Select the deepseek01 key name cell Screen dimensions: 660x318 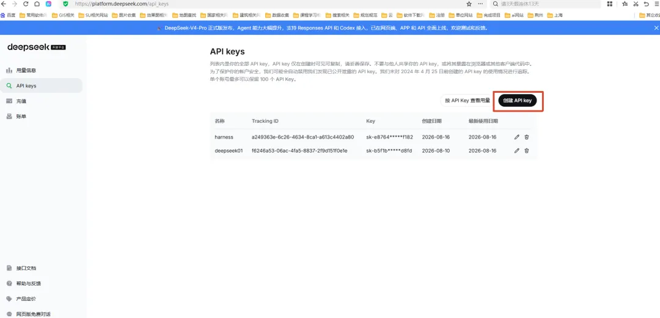(229, 151)
